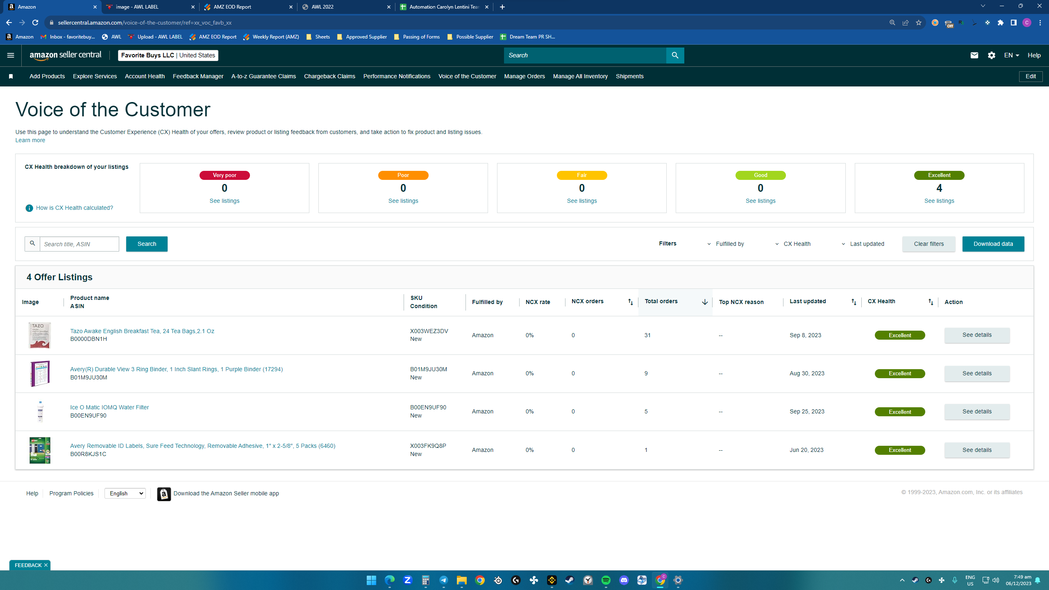This screenshot has height=590, width=1049.
Task: Sort listings by CX Health arrows
Action: 931,302
